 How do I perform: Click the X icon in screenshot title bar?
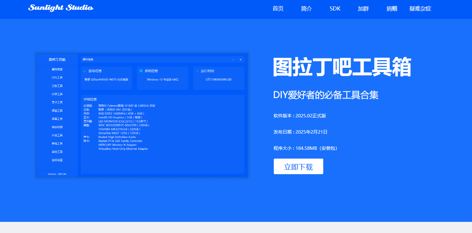pos(241,60)
